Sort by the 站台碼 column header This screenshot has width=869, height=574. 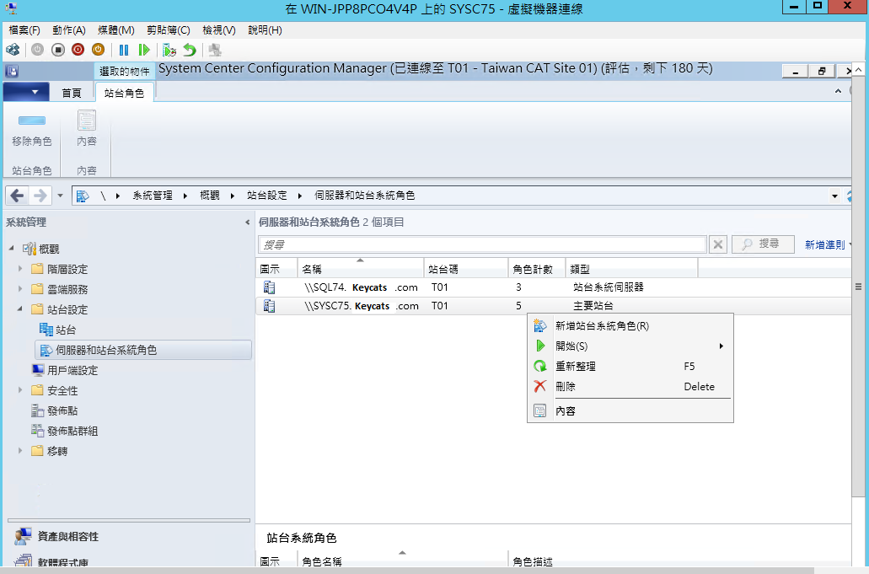pos(465,269)
